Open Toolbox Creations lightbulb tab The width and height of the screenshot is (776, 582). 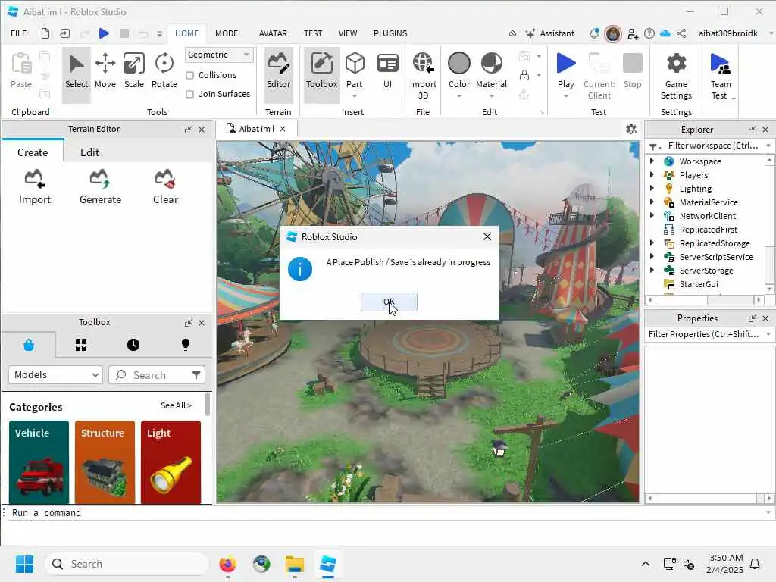point(186,345)
